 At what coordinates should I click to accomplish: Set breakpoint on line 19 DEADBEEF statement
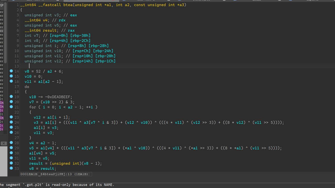[x=11, y=97]
